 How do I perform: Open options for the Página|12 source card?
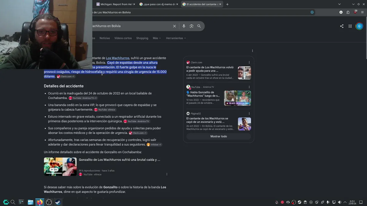(249, 114)
